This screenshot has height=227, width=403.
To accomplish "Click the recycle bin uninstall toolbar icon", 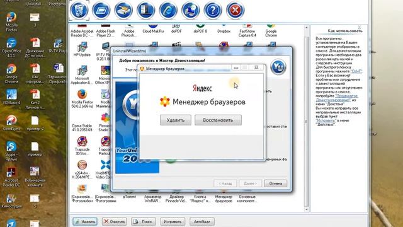I will point(79,10).
